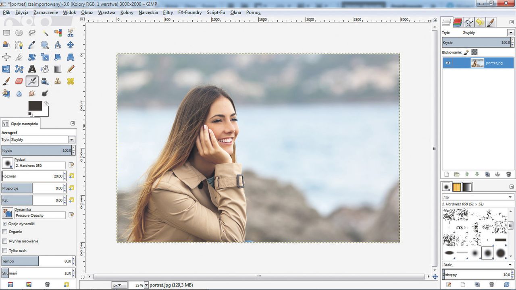Select the Flip tool
The image size is (516, 290).
tap(6, 69)
